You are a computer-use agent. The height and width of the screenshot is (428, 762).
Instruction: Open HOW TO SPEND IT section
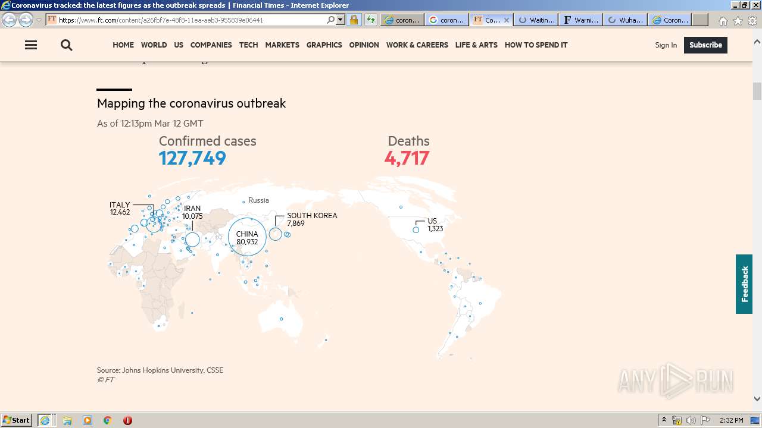(x=536, y=45)
